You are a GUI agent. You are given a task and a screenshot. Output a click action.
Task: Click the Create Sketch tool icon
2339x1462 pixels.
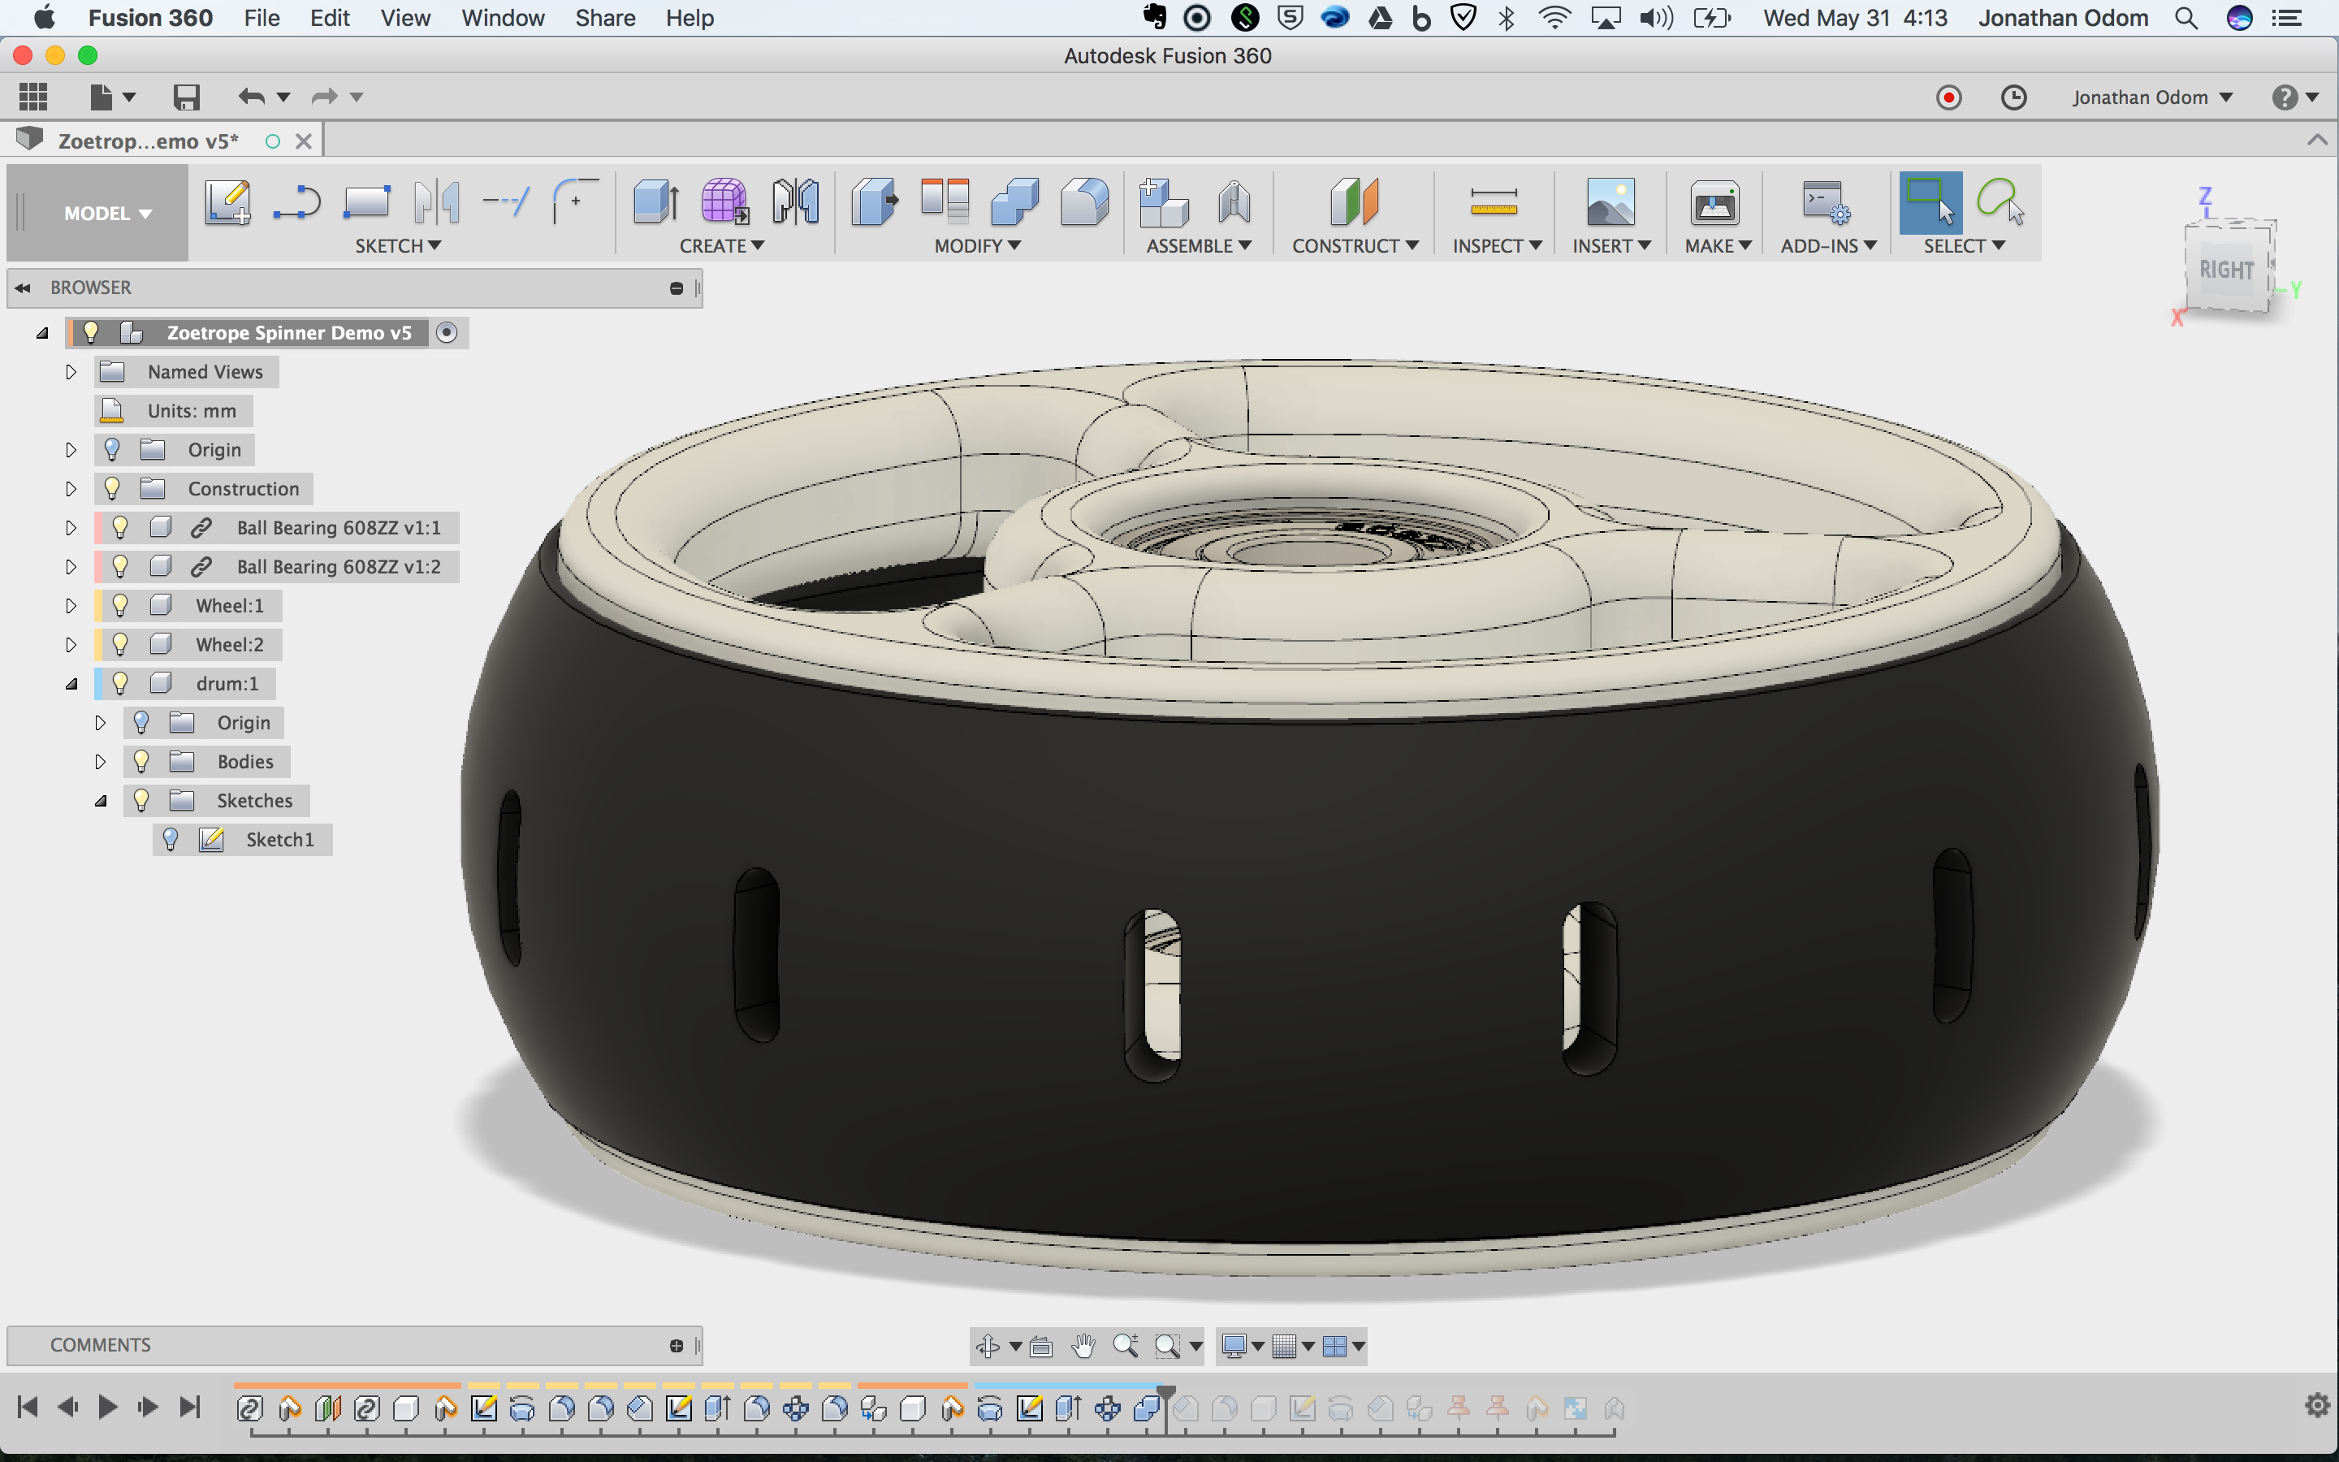pyautogui.click(x=227, y=202)
